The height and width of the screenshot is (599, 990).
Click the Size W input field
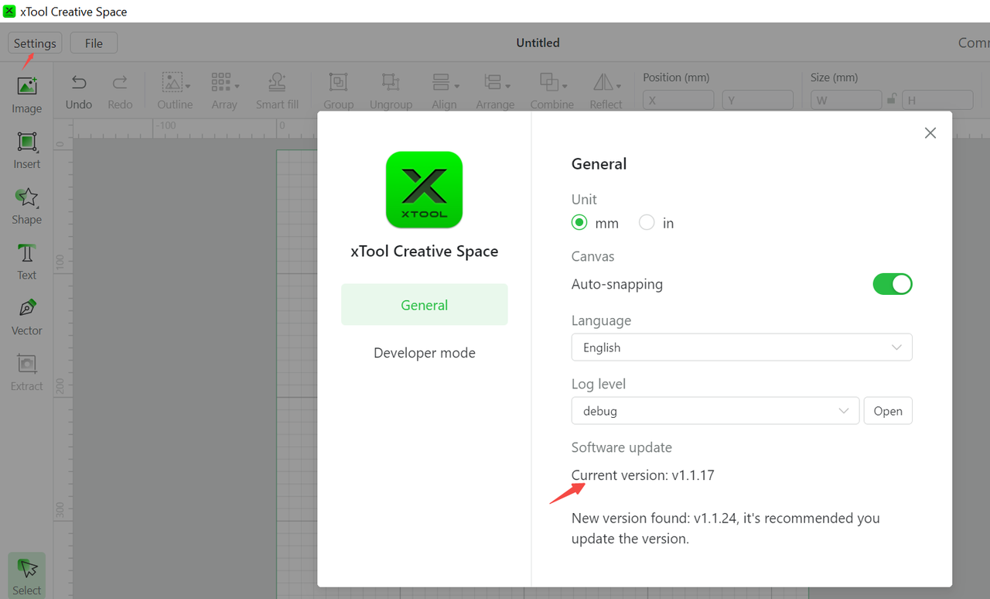846,100
